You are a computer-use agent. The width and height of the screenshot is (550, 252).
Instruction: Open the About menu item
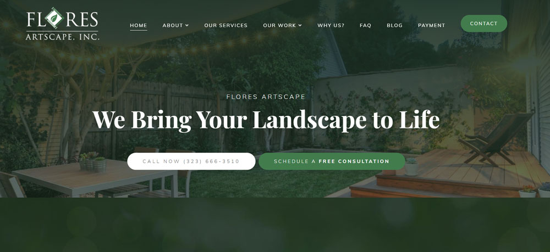173,25
